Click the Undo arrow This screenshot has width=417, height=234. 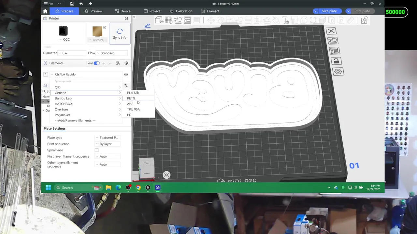[81, 4]
